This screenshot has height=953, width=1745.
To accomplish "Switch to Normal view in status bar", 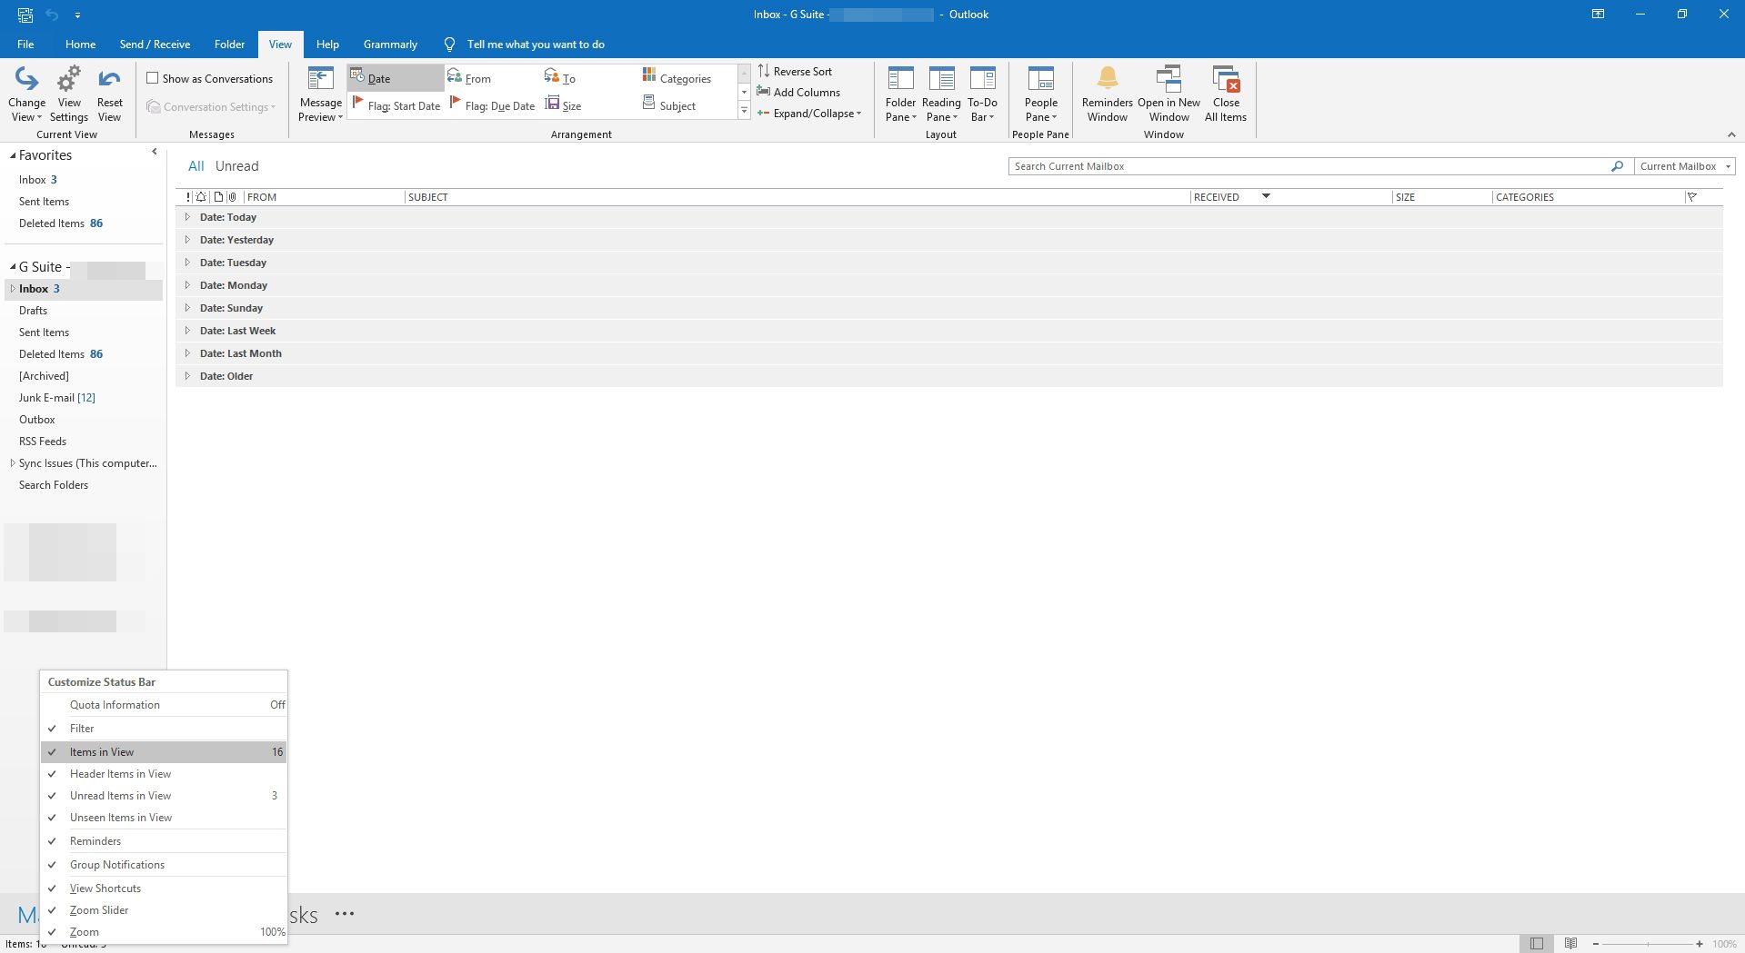I will pos(1536,944).
